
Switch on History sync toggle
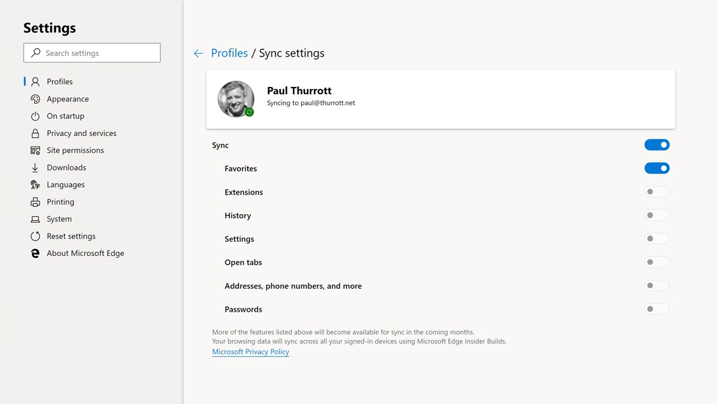click(657, 215)
